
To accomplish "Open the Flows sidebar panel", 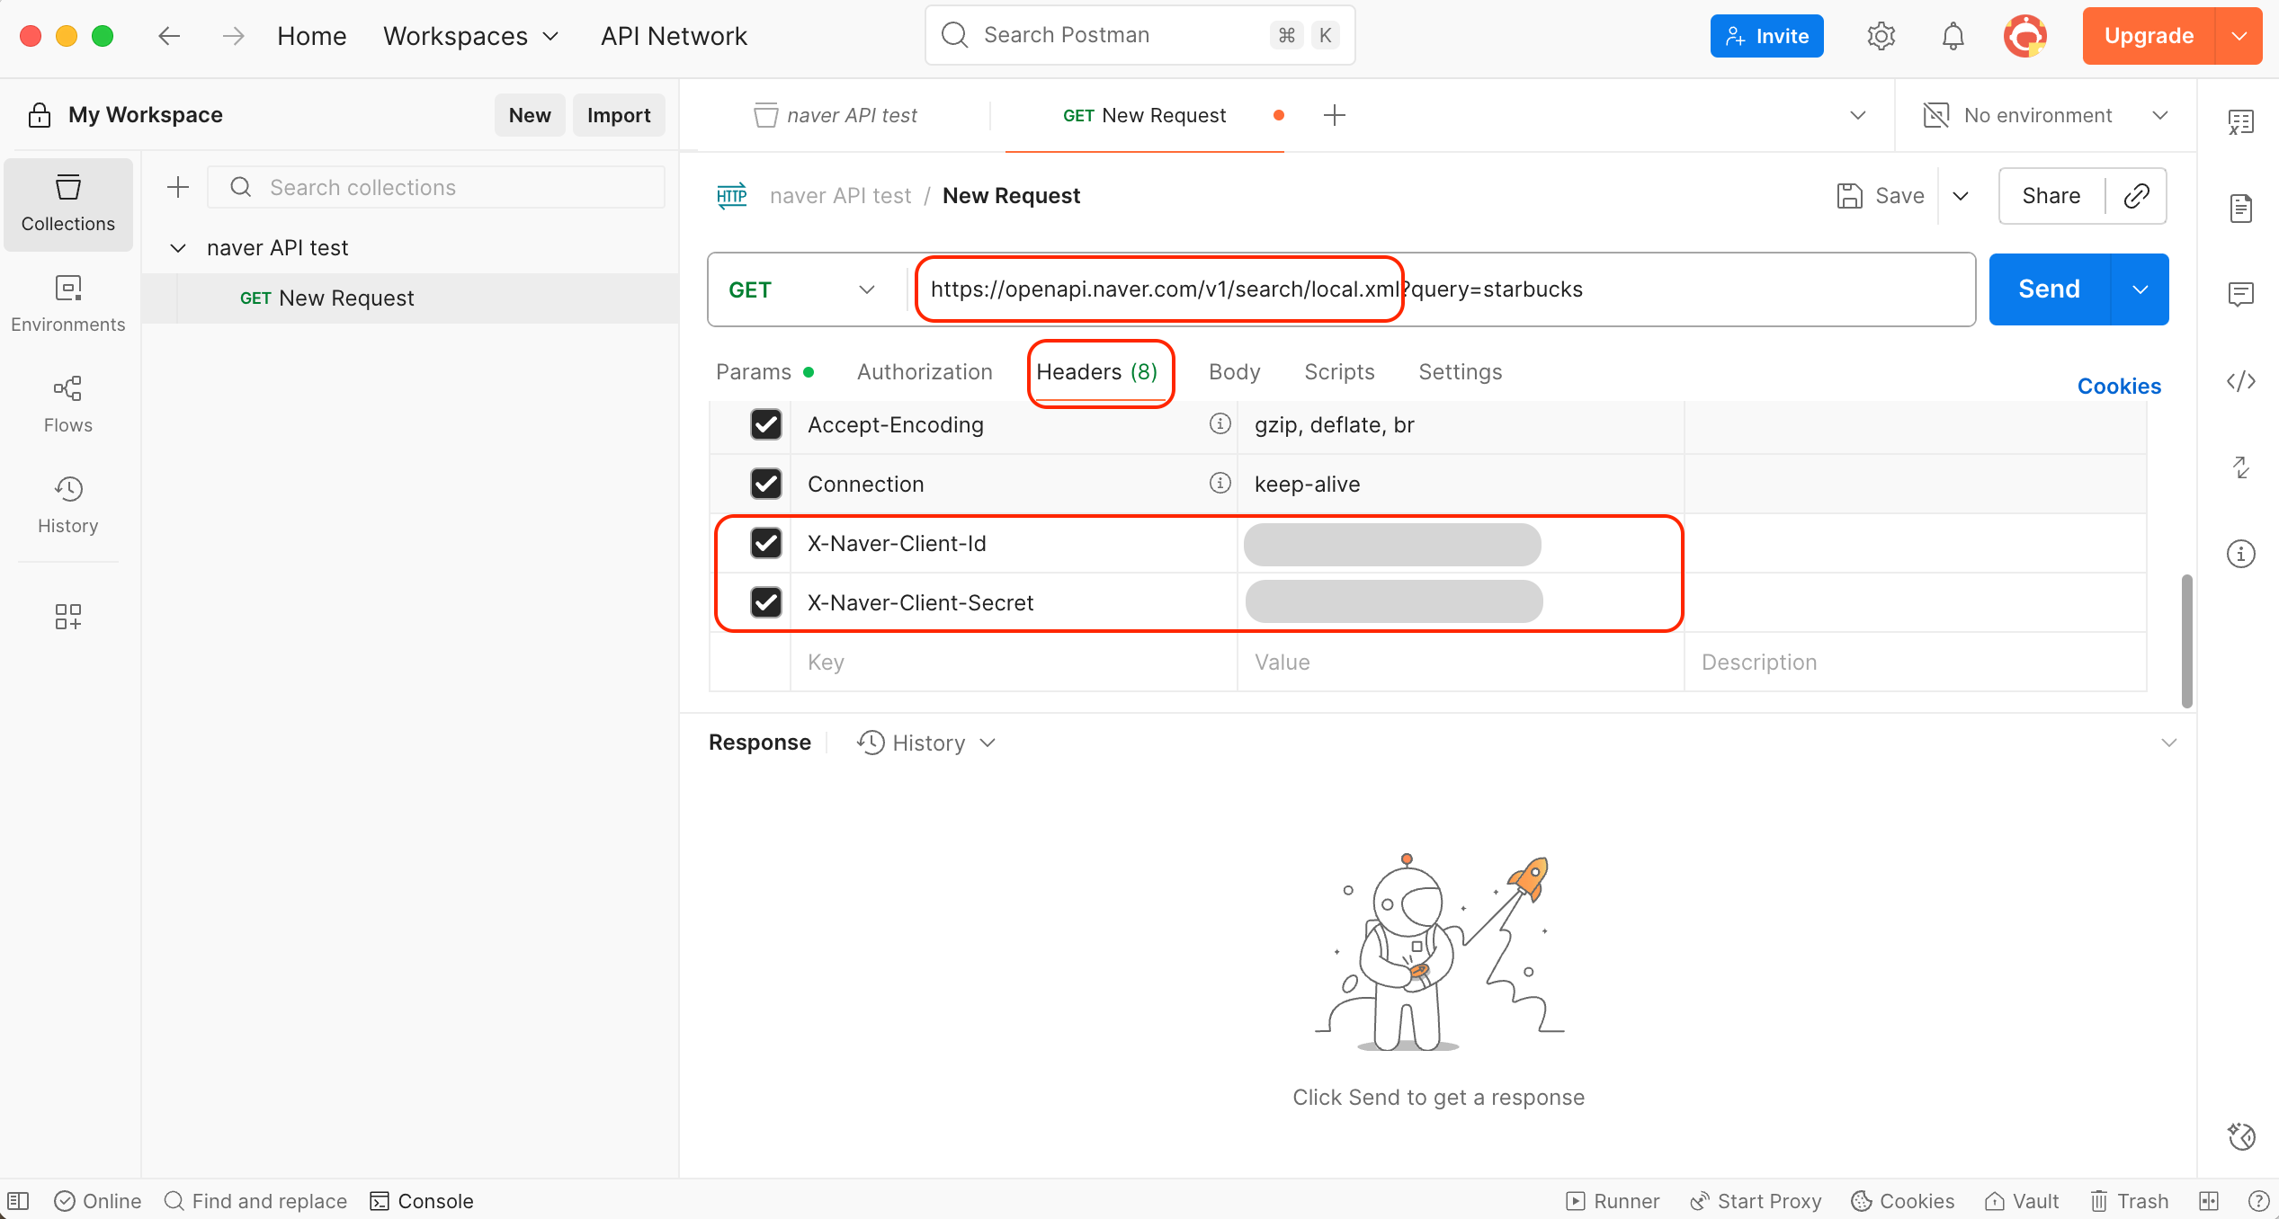I will tap(67, 404).
